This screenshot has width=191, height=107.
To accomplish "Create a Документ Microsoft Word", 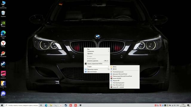I will click(x=124, y=74).
